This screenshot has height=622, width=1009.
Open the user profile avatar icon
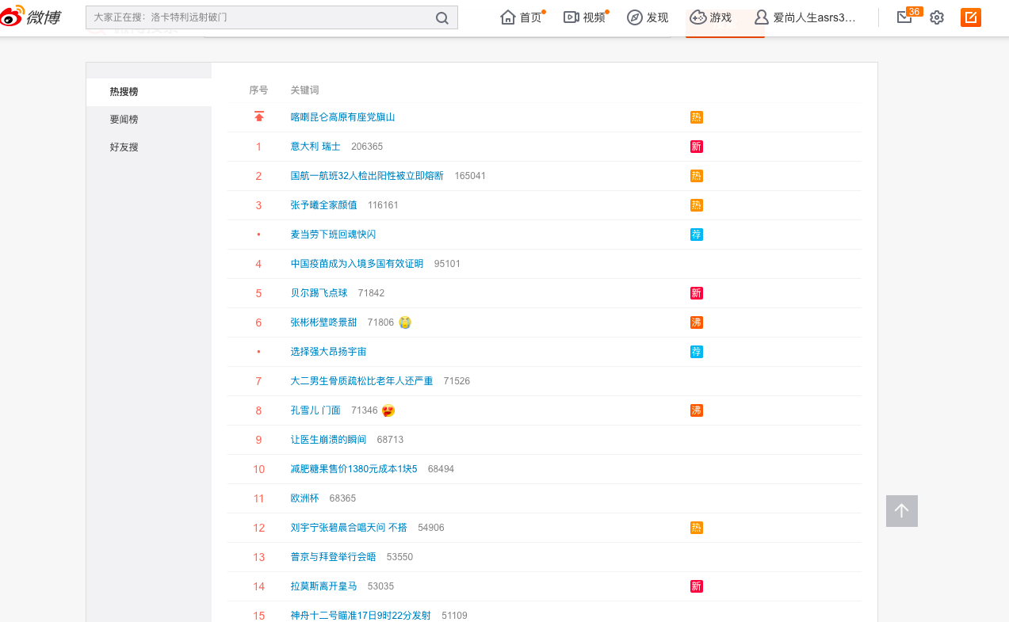762,17
